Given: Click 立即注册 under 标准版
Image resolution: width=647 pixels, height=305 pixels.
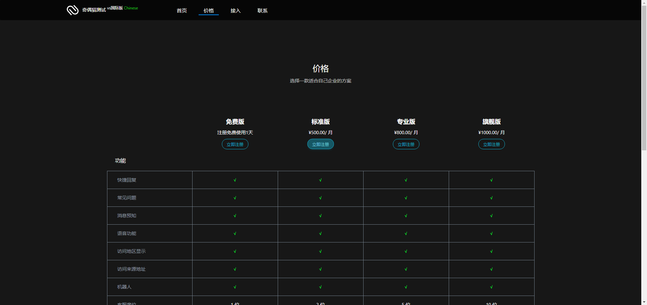Looking at the screenshot, I should click(320, 144).
